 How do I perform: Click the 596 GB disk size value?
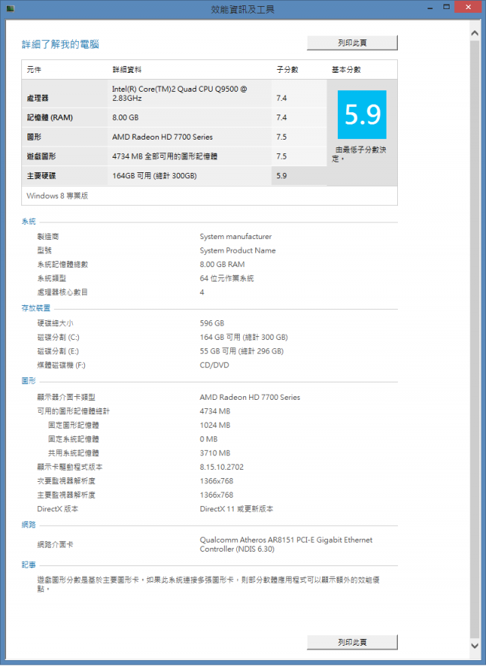pyautogui.click(x=212, y=323)
